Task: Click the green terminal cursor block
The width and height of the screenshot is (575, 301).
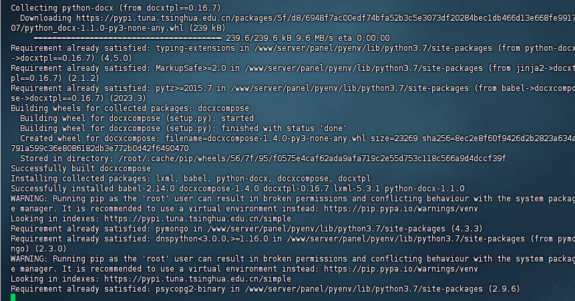Action: pos(13,297)
